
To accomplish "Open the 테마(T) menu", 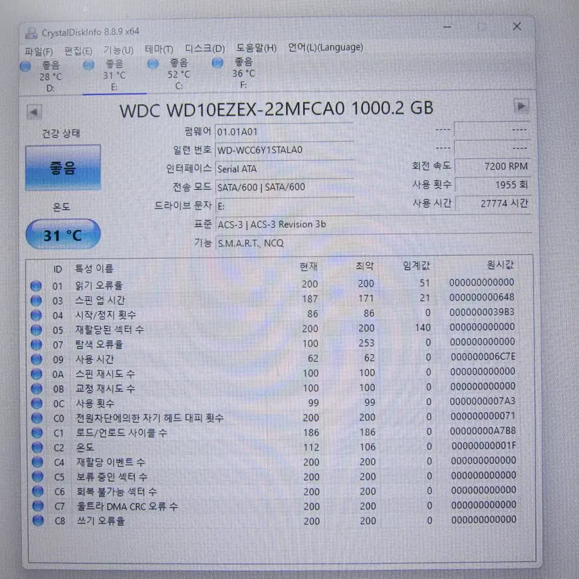I will pyautogui.click(x=159, y=49).
